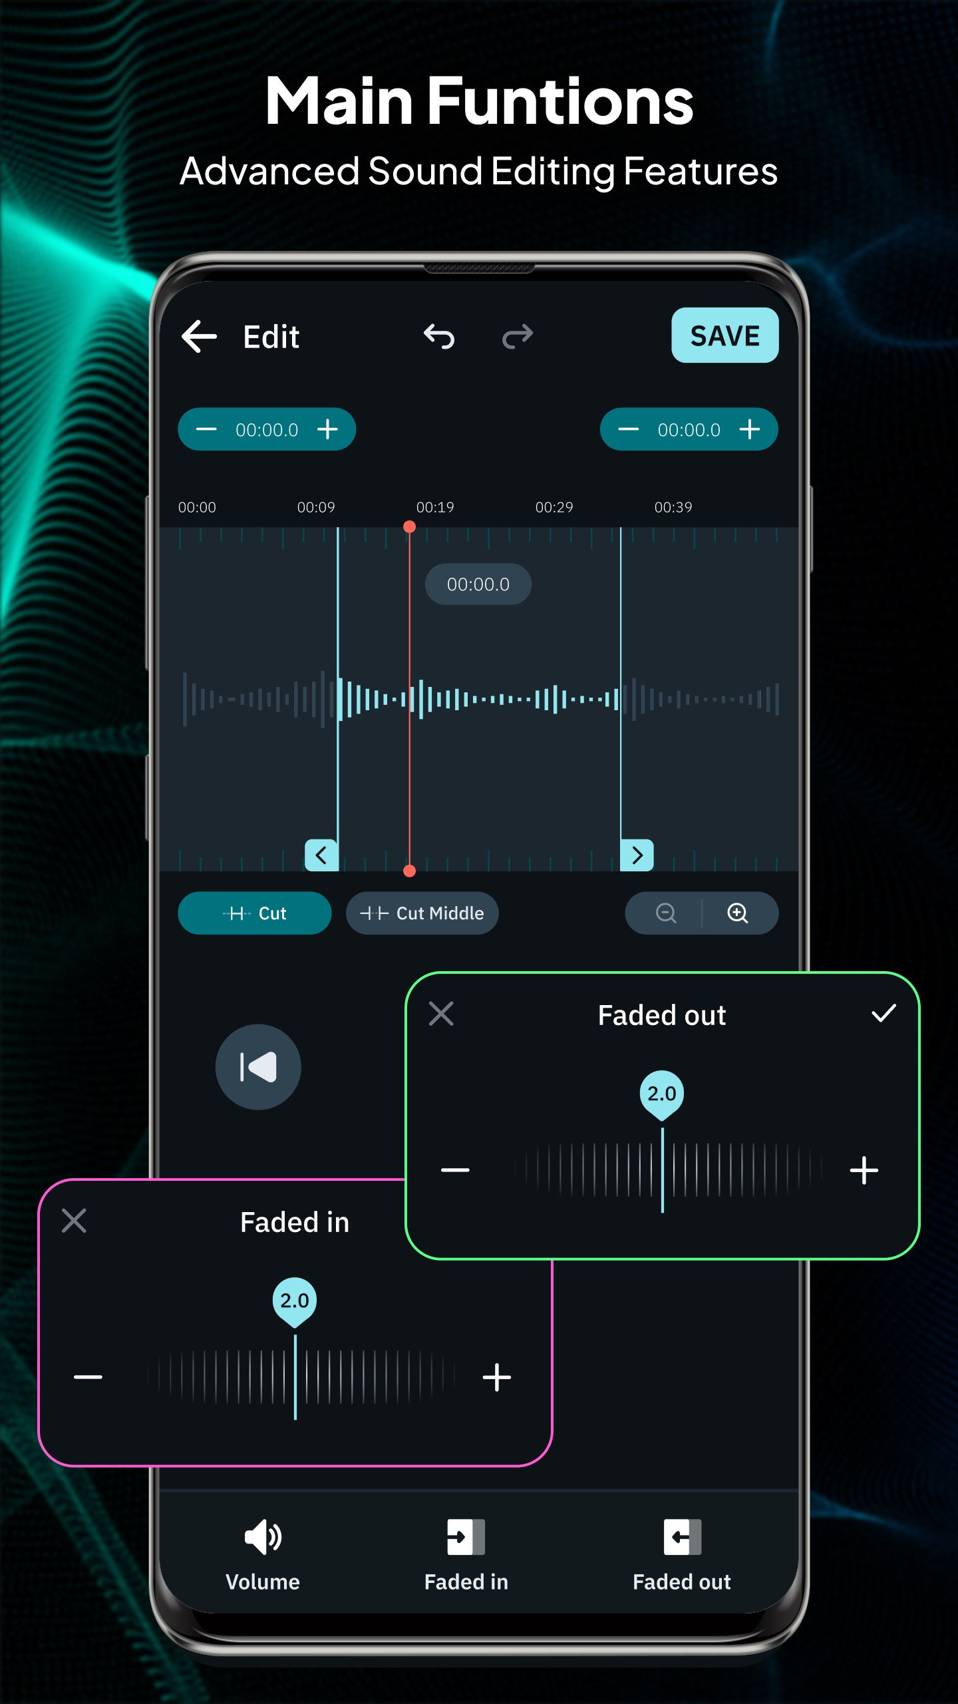Click the redo arrow icon
The image size is (958, 1704).
tap(518, 336)
